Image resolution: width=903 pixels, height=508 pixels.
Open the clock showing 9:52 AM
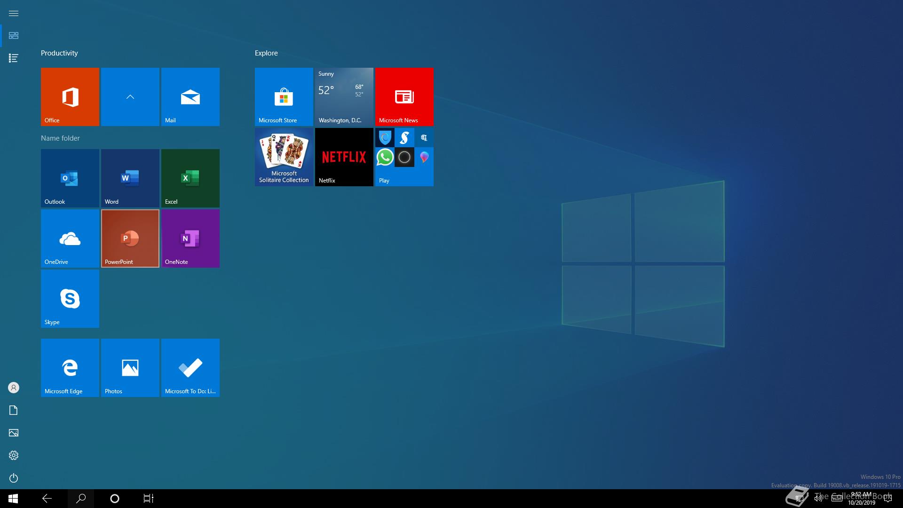[862, 499]
